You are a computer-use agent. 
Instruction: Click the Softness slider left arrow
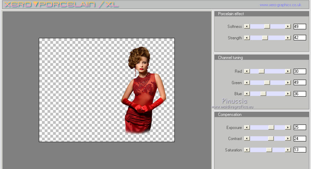pyautogui.click(x=247, y=27)
